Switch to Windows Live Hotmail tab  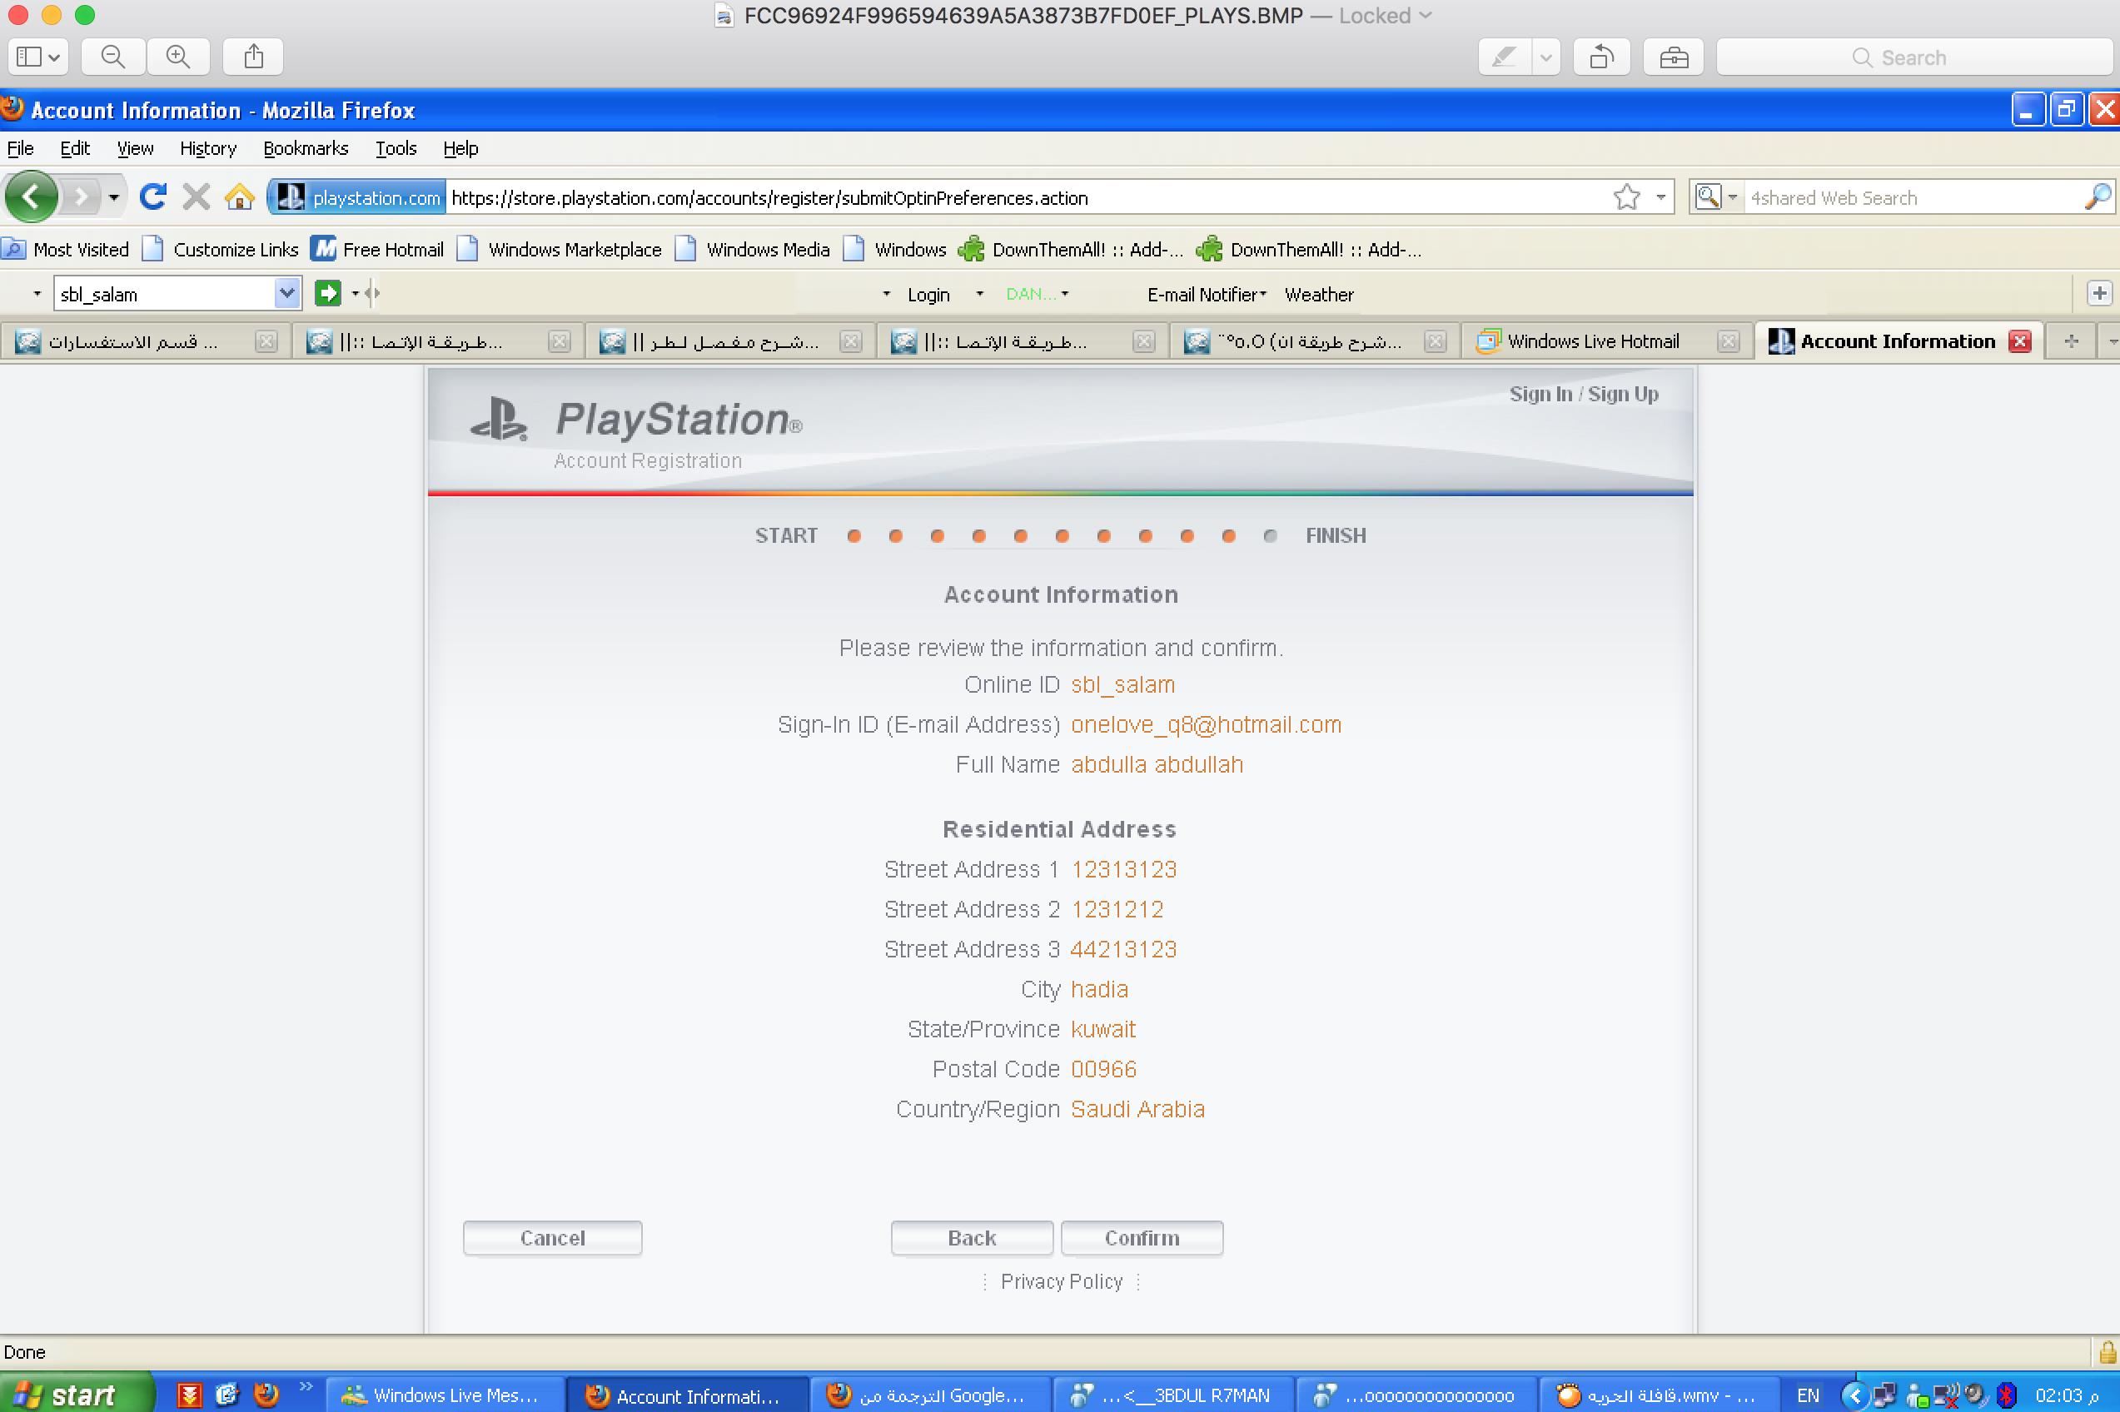click(1592, 341)
